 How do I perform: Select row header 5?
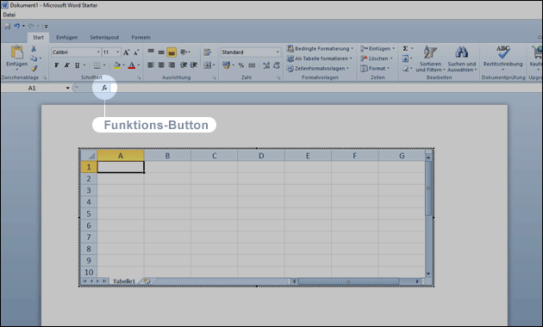[89, 213]
